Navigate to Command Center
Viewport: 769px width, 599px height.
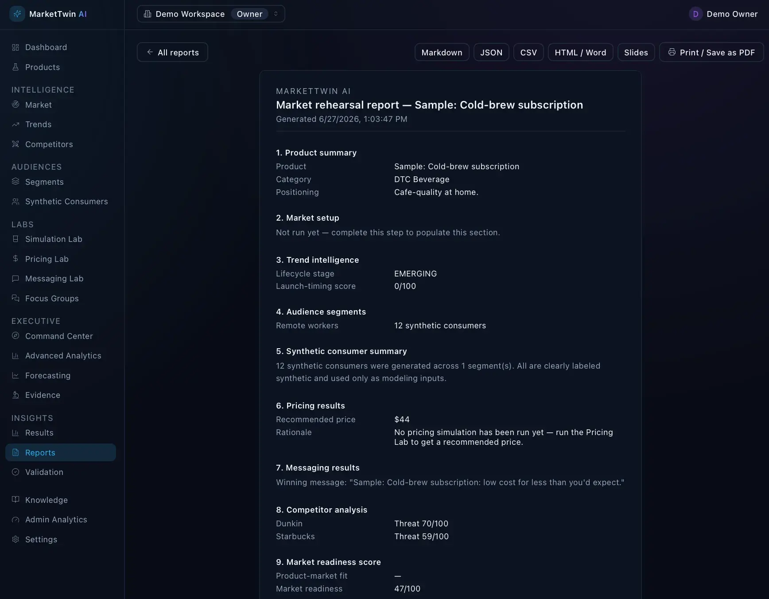click(61, 336)
